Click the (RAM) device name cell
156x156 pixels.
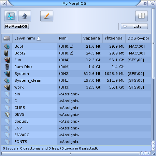point(64,67)
